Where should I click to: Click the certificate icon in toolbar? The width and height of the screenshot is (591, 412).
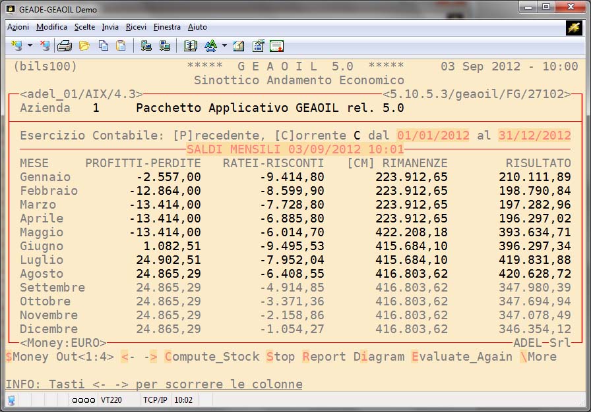point(276,46)
